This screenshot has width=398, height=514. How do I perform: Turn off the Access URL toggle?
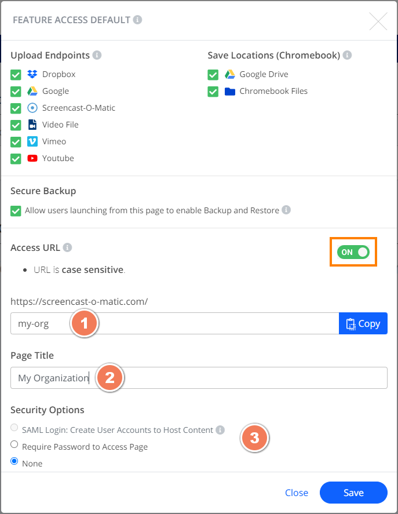tap(353, 252)
